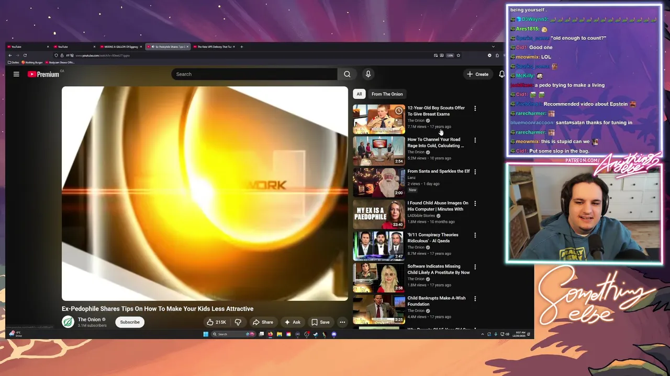This screenshot has width=670, height=376.
Task: Open the Dailies bookmark folder
Action: click(x=13, y=63)
